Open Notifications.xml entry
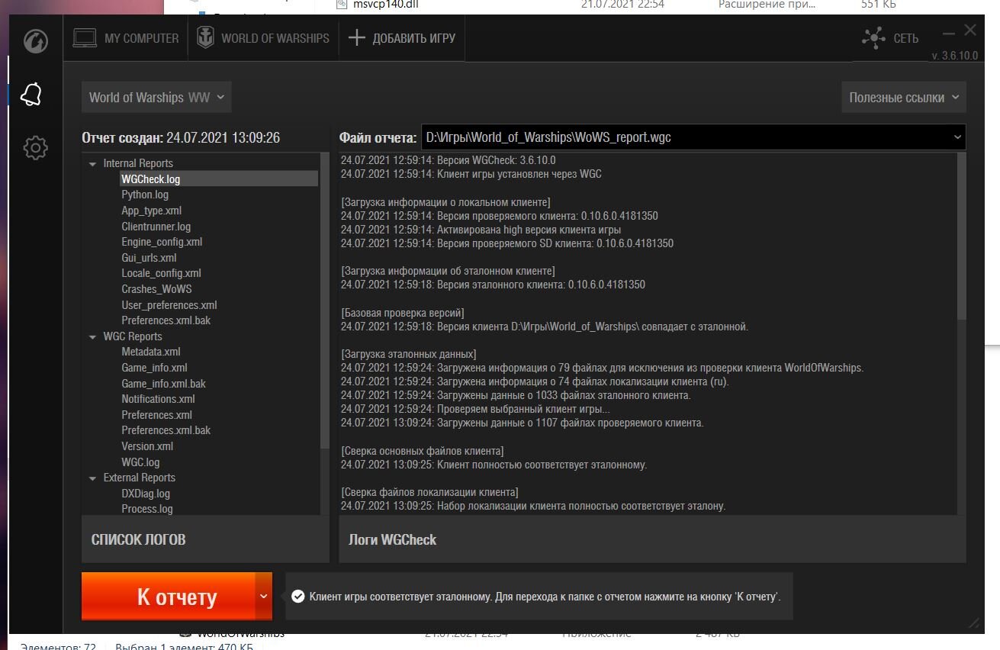 pyautogui.click(x=158, y=399)
